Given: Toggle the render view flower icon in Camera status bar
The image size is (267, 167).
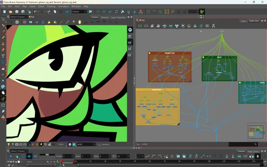Looking at the screenshot, I should click(74, 144).
